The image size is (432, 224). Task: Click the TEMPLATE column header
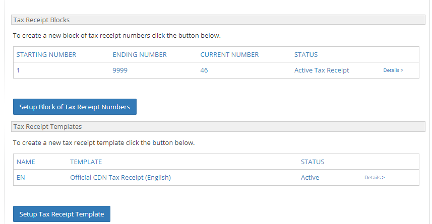coord(86,162)
